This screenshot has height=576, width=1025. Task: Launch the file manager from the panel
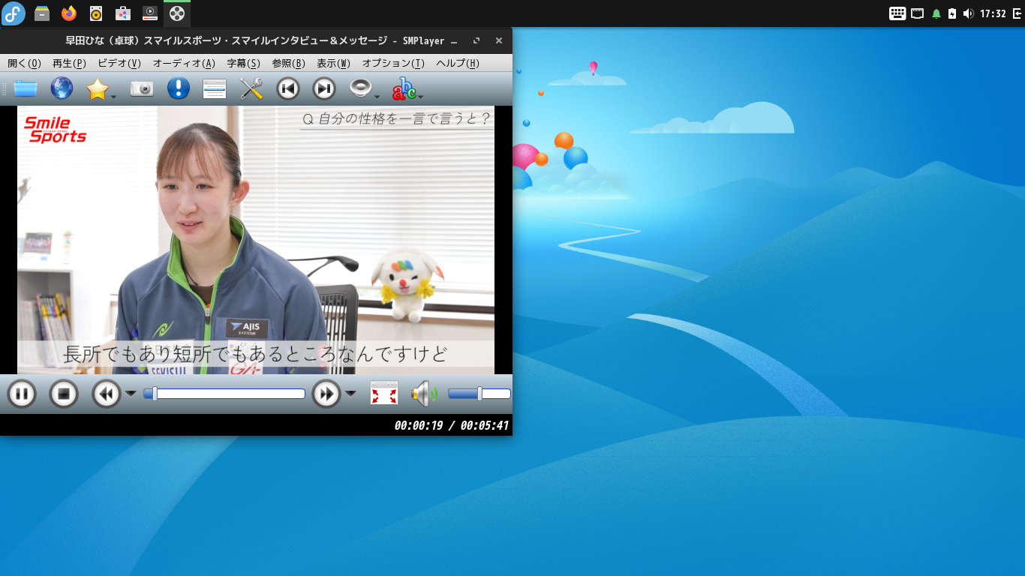pyautogui.click(x=42, y=13)
